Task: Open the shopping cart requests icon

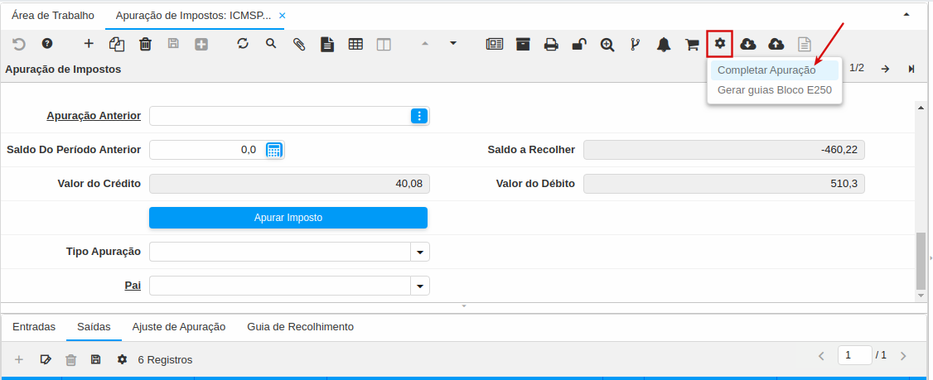Action: 692,45
